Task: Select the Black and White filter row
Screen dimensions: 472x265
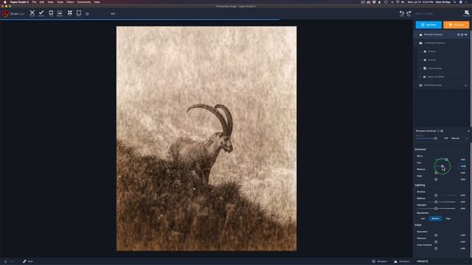Action: pyautogui.click(x=442, y=77)
